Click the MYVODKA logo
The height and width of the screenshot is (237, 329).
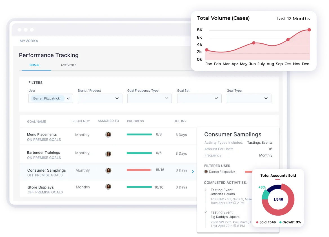(x=29, y=41)
